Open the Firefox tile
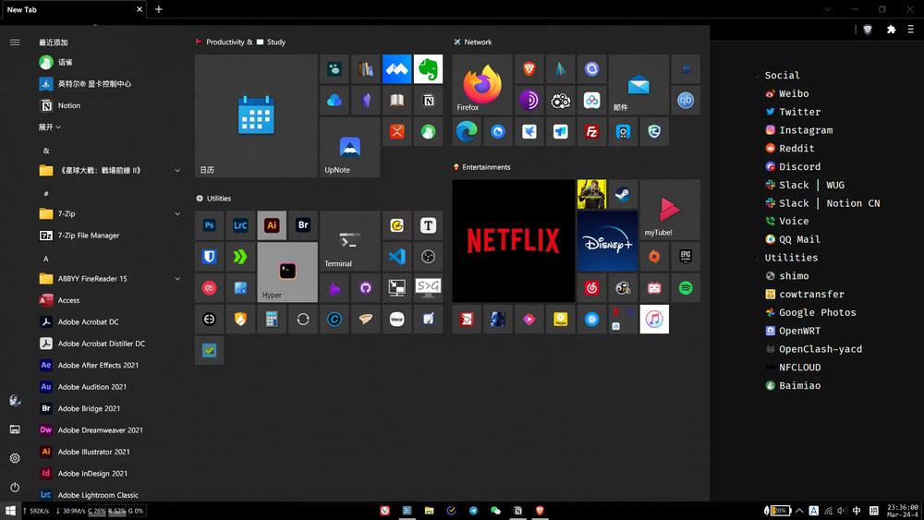 (x=482, y=85)
